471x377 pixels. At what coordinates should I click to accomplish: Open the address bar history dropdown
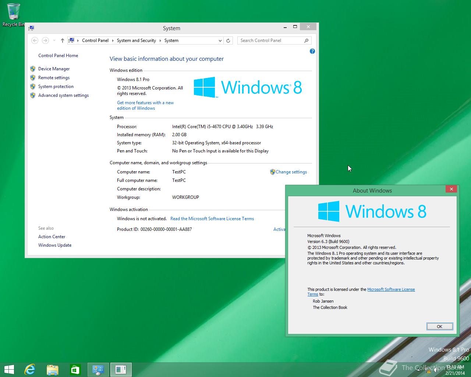pos(220,40)
